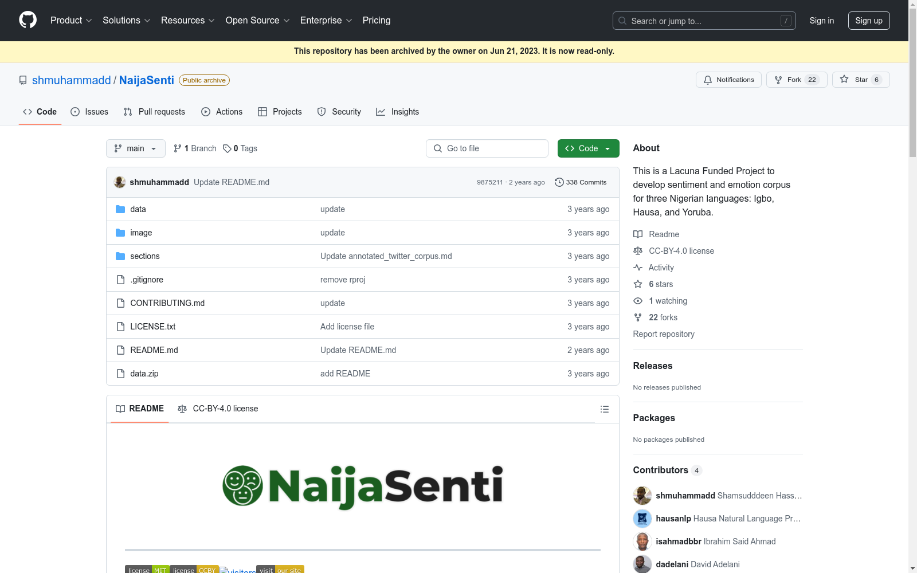Click the GitHub logo icon

[28, 20]
